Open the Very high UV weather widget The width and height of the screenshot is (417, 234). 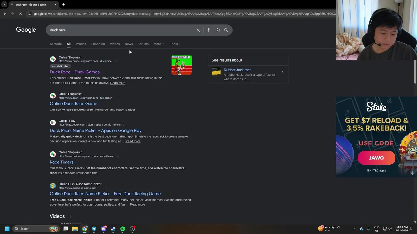tap(328, 229)
